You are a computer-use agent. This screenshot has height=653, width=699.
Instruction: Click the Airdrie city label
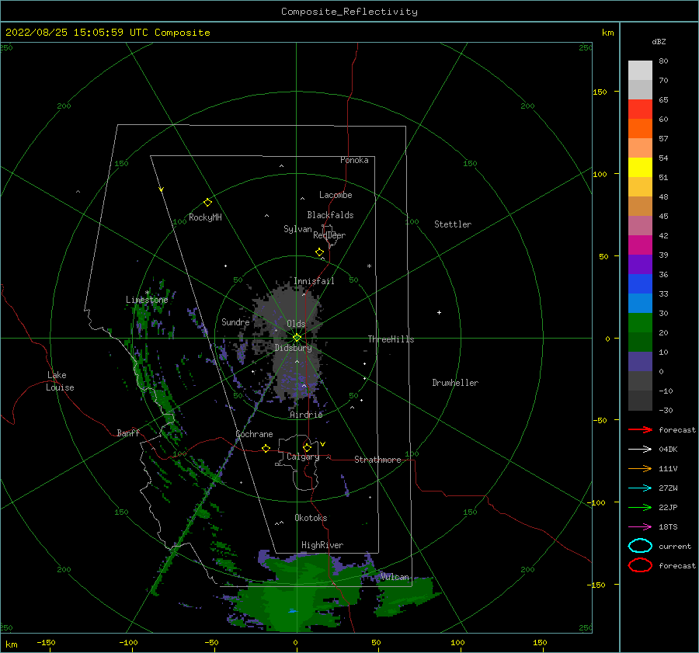[x=306, y=415]
